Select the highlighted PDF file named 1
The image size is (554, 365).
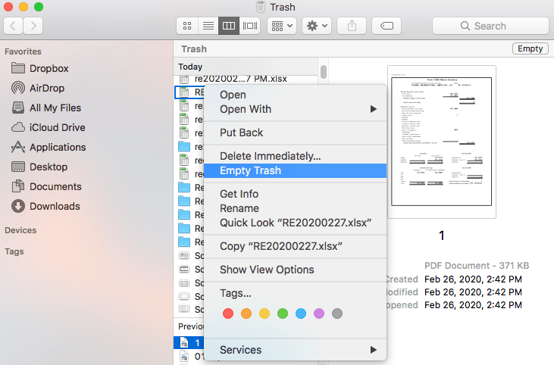tap(189, 342)
